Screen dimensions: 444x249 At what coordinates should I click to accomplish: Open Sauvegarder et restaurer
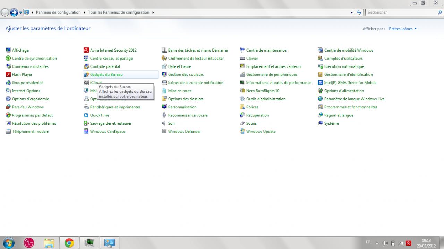point(111,123)
